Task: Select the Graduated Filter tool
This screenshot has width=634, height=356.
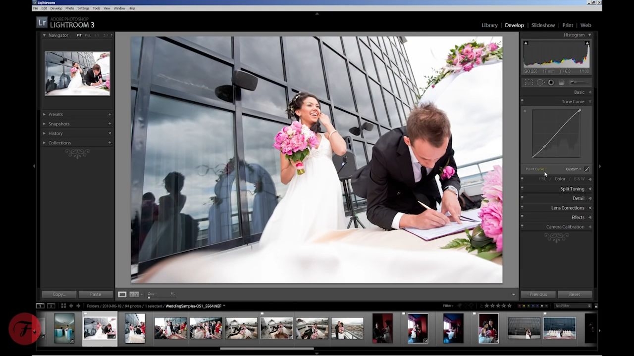Action: click(561, 83)
